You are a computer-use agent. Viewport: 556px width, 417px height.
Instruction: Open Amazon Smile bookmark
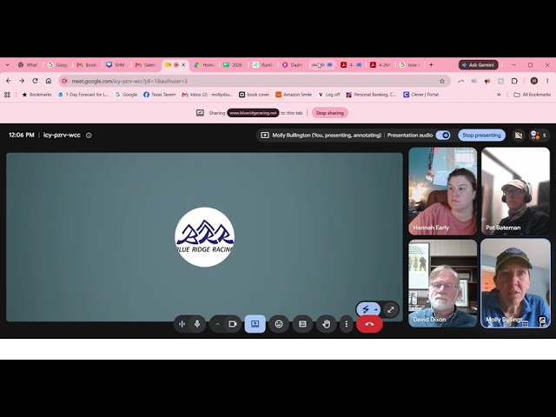coord(294,95)
